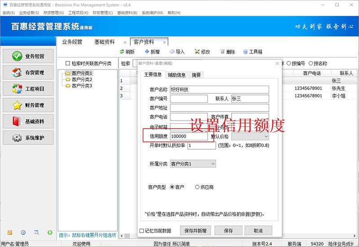Click the 客户电话 column header

[x=312, y=73]
